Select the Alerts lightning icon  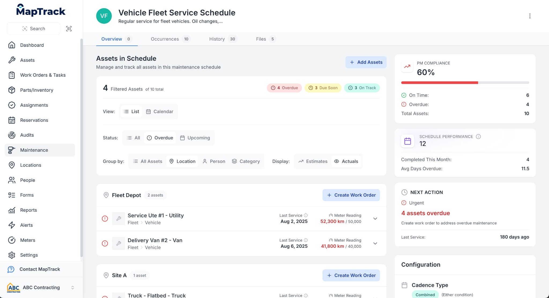click(x=12, y=225)
